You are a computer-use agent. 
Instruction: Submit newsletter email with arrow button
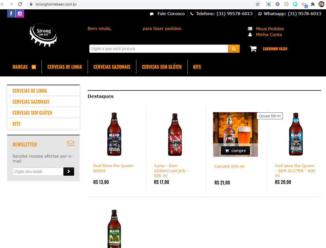[x=69, y=172]
